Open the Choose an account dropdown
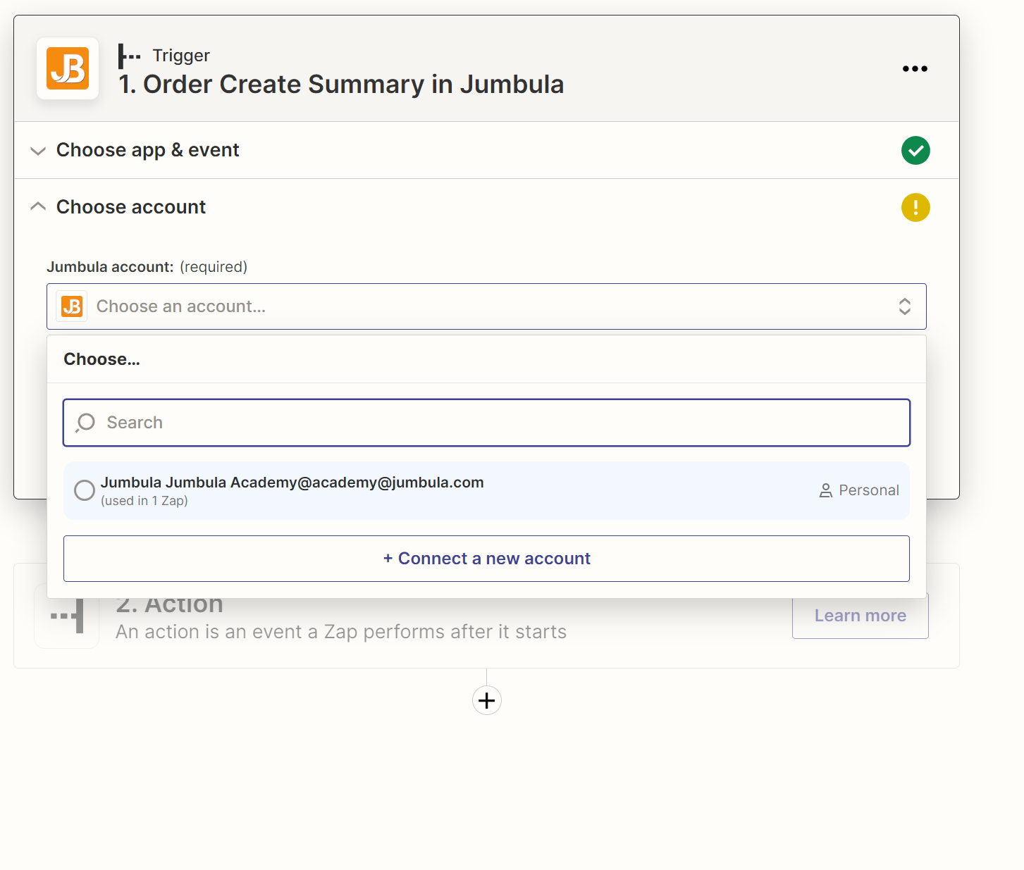 (486, 306)
